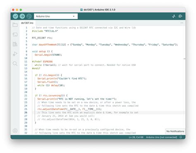This screenshot has height=153, width=196.
Task: Click the rtc.isrunning() if statement
Action: coord(51,96)
